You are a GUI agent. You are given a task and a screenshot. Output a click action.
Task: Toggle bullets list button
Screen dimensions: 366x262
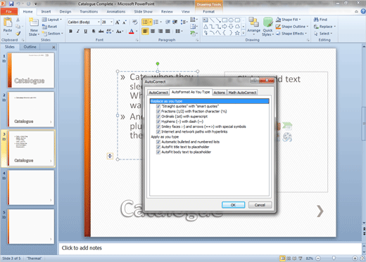click(x=146, y=22)
